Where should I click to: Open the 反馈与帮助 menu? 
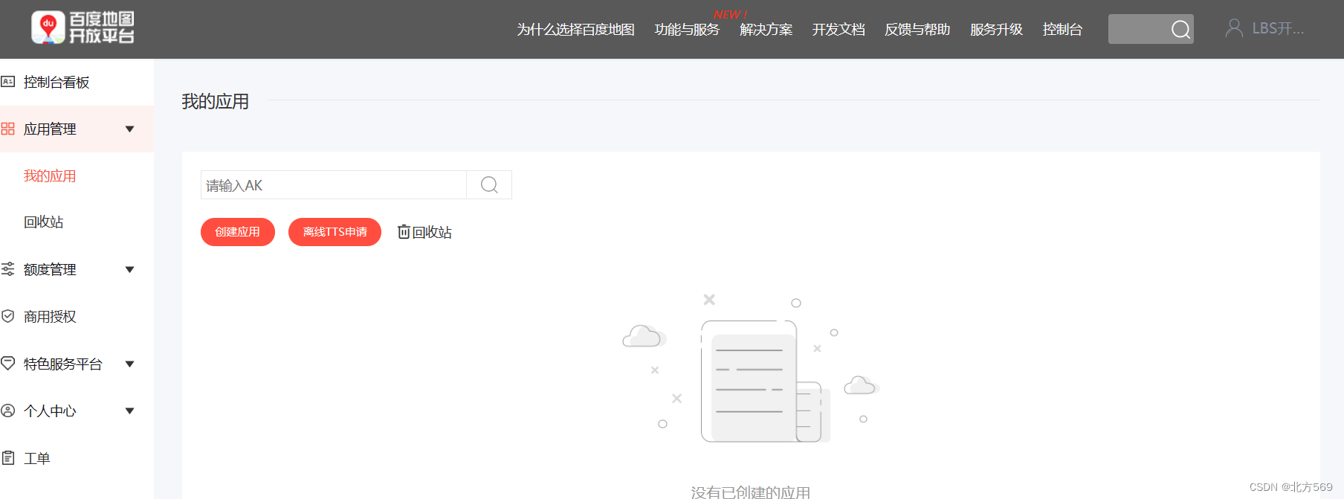[917, 29]
